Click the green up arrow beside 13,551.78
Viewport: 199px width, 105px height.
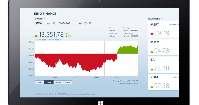point(36,36)
